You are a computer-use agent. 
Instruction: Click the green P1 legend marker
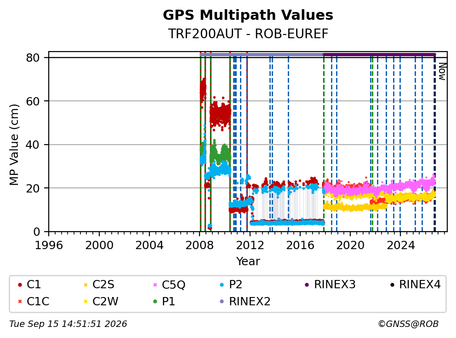coord(155,301)
